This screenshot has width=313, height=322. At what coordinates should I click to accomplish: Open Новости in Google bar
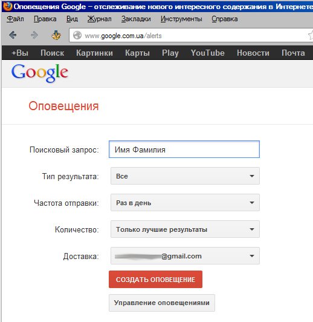pos(253,53)
